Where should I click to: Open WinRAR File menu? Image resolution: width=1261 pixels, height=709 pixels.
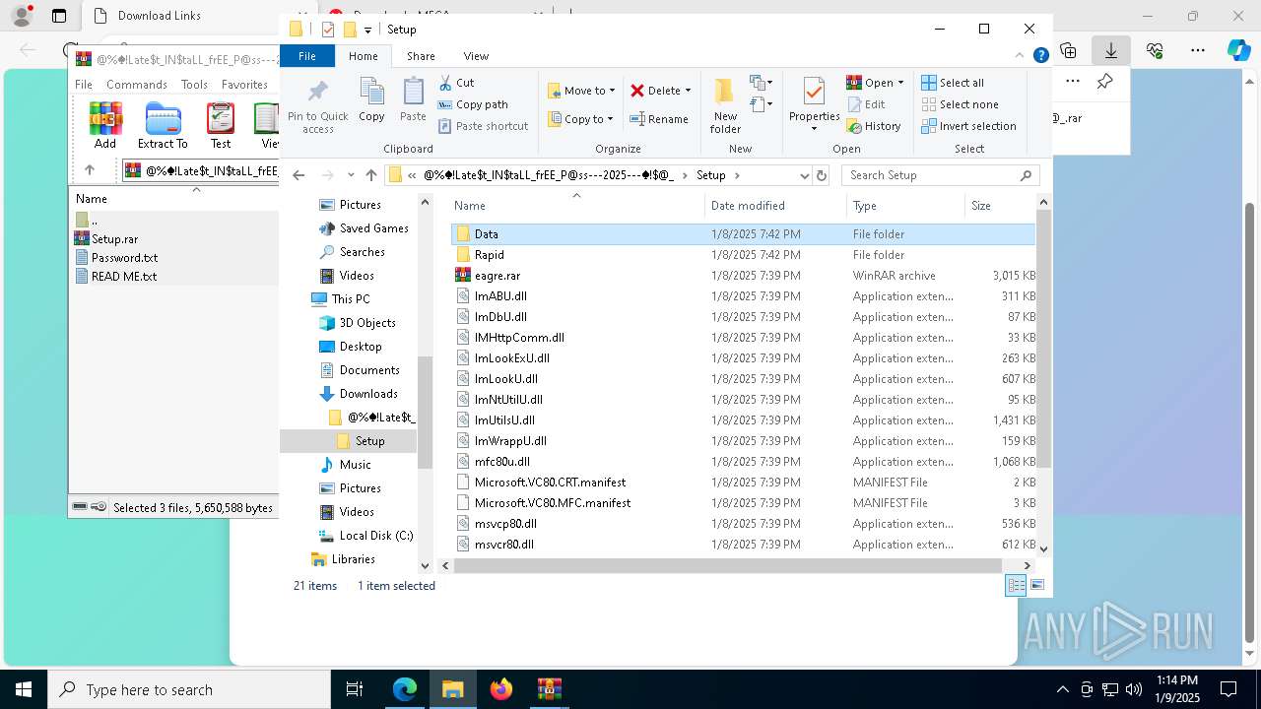coord(84,85)
